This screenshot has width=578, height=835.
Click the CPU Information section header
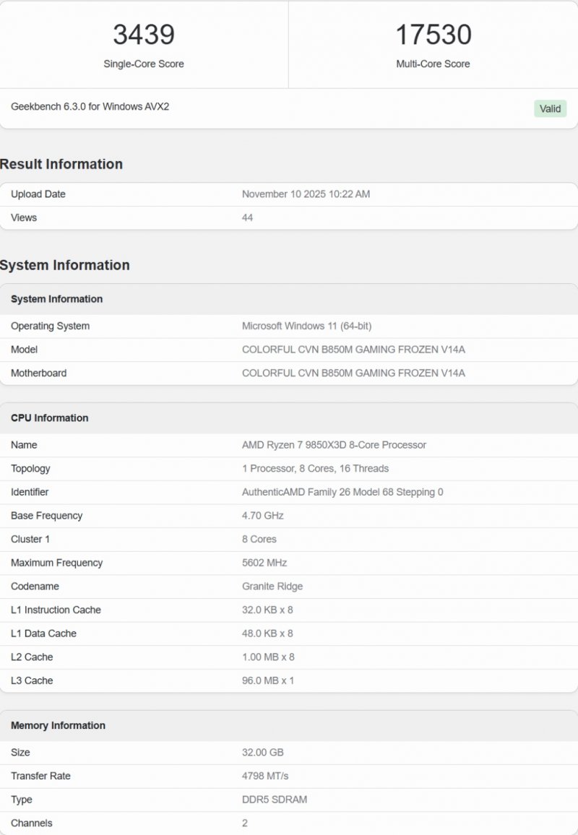(x=49, y=417)
